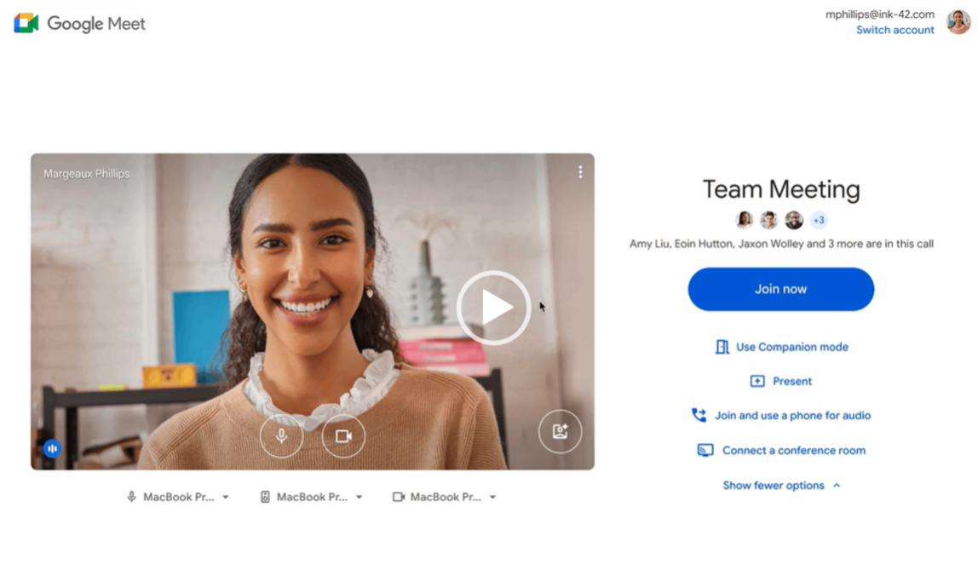Click the participants in this call text
Image resolution: width=978 pixels, height=565 pixels.
[781, 244]
